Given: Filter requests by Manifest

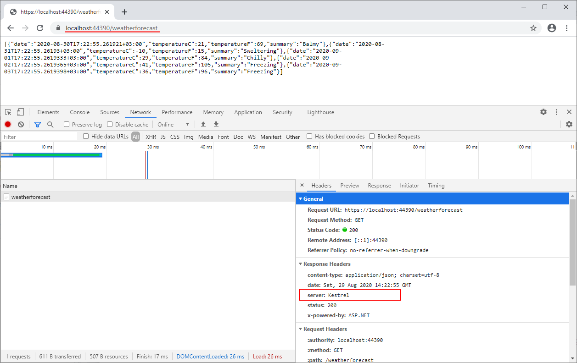Looking at the screenshot, I should point(271,137).
